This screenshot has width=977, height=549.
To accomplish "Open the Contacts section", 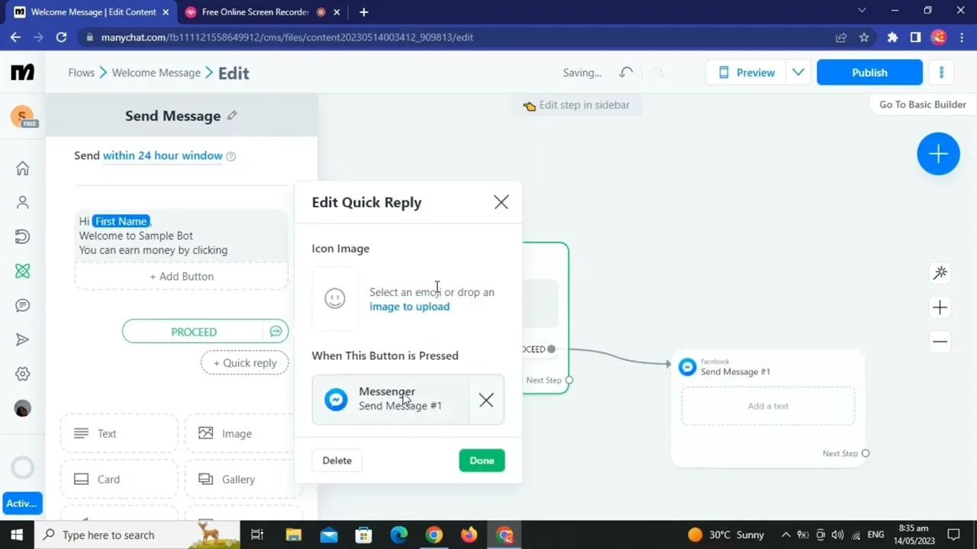I will (22, 202).
